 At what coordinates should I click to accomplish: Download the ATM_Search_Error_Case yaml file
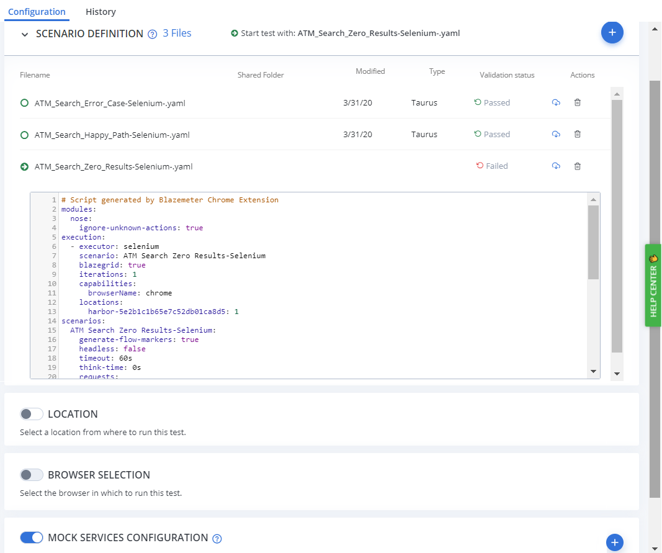(556, 102)
